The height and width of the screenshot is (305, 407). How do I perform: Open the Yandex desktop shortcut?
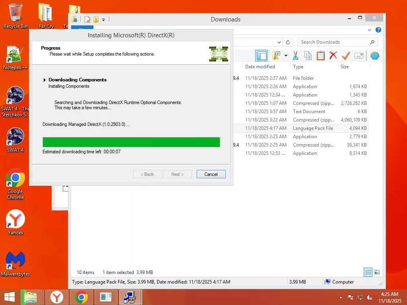(16, 222)
